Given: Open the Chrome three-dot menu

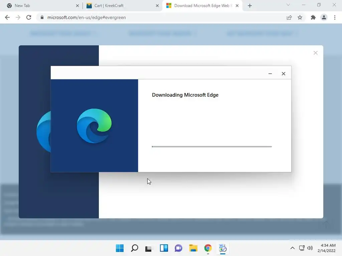Looking at the screenshot, I should tap(335, 17).
